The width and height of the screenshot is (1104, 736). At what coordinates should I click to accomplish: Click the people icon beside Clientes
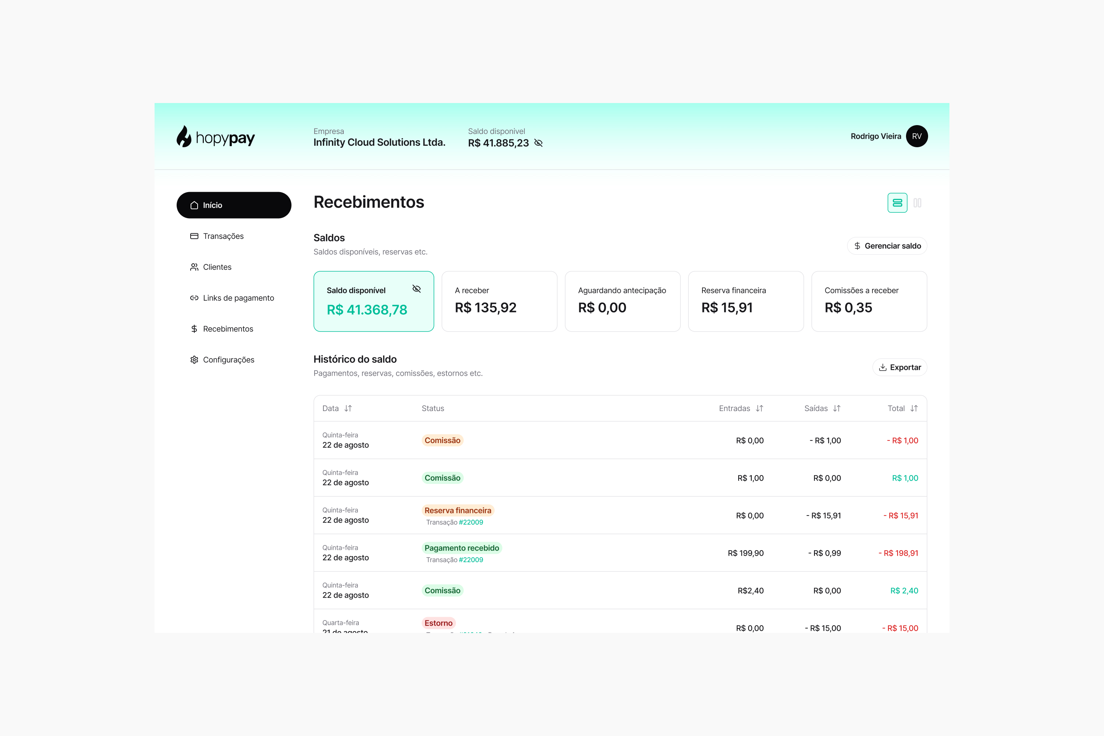[194, 267]
